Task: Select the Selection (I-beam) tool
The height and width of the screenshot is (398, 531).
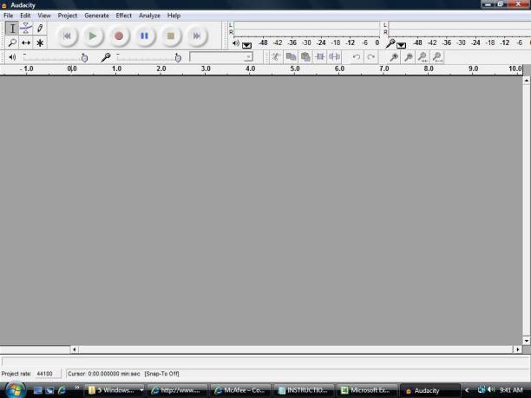Action: [x=11, y=29]
